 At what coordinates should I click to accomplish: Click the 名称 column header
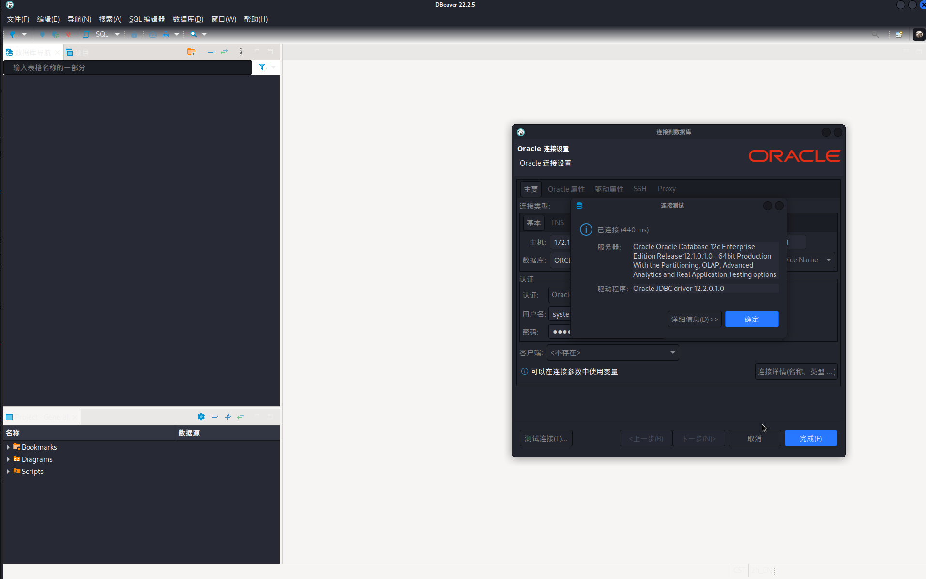point(90,433)
